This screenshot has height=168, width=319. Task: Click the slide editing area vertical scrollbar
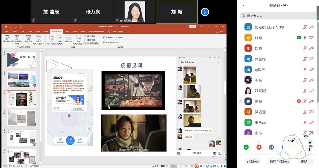click(225, 88)
